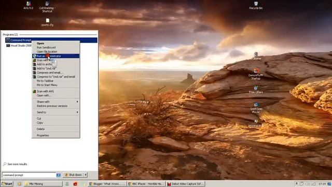Switch to BBC iPlayer taskbar window
Screen dimensions: 332x187
(146, 184)
